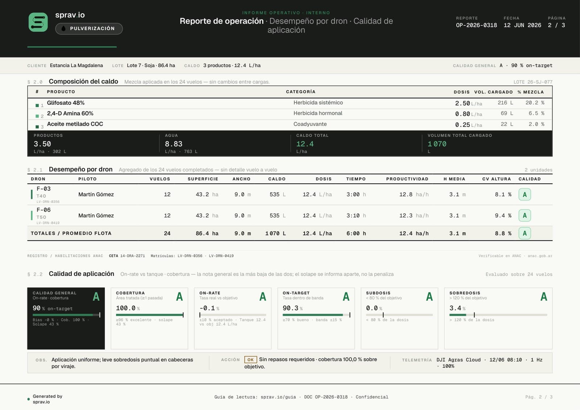The image size is (580, 410).
Task: Click the VOLUMEN TOTAL CARGADO 1070 value
Action: 437,144
